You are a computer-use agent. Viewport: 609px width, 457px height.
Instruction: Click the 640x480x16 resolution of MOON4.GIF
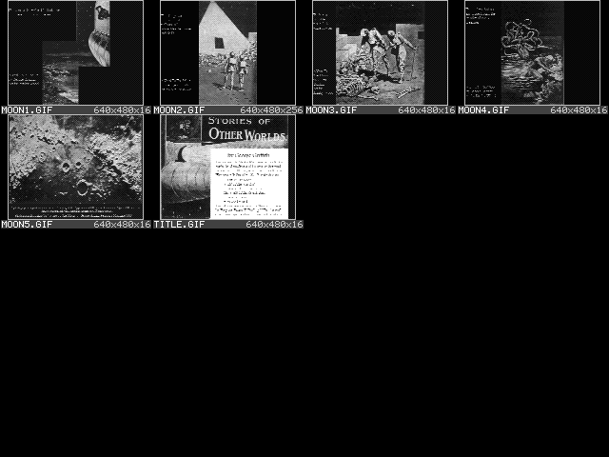click(579, 110)
